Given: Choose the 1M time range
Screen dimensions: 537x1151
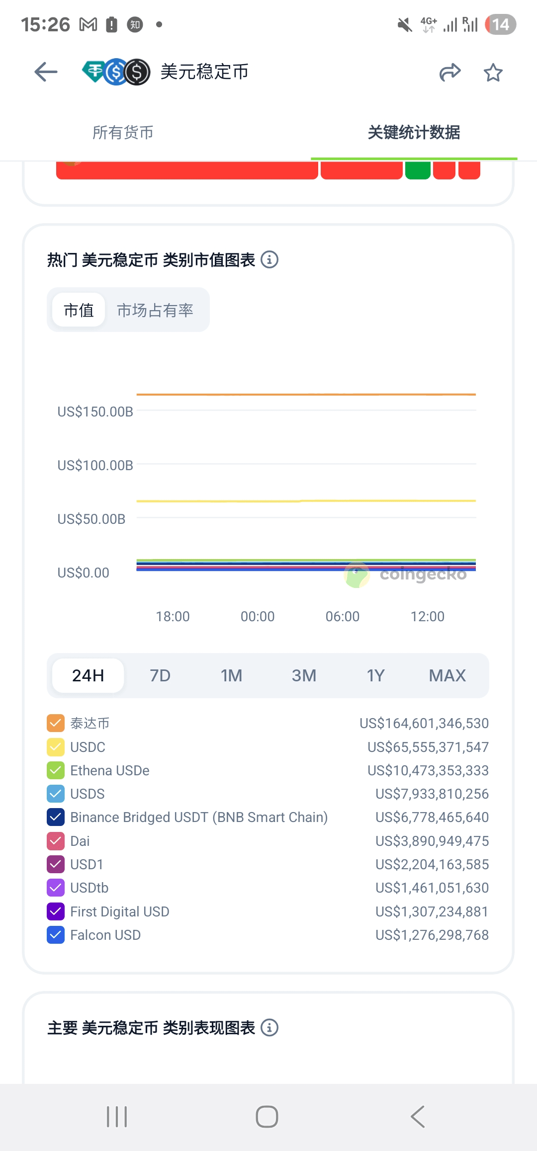Looking at the screenshot, I should (232, 675).
